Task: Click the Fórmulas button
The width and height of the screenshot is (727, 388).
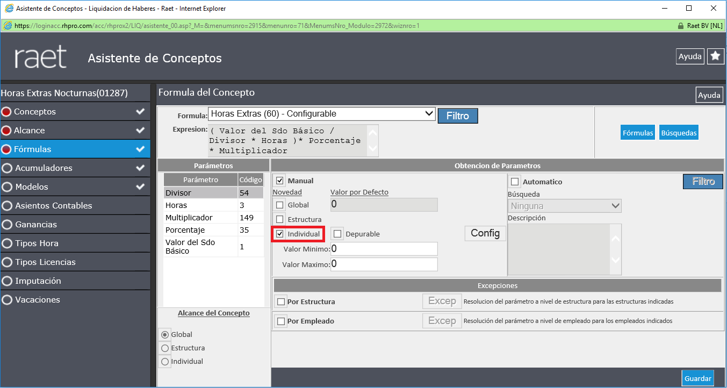Action: (638, 133)
